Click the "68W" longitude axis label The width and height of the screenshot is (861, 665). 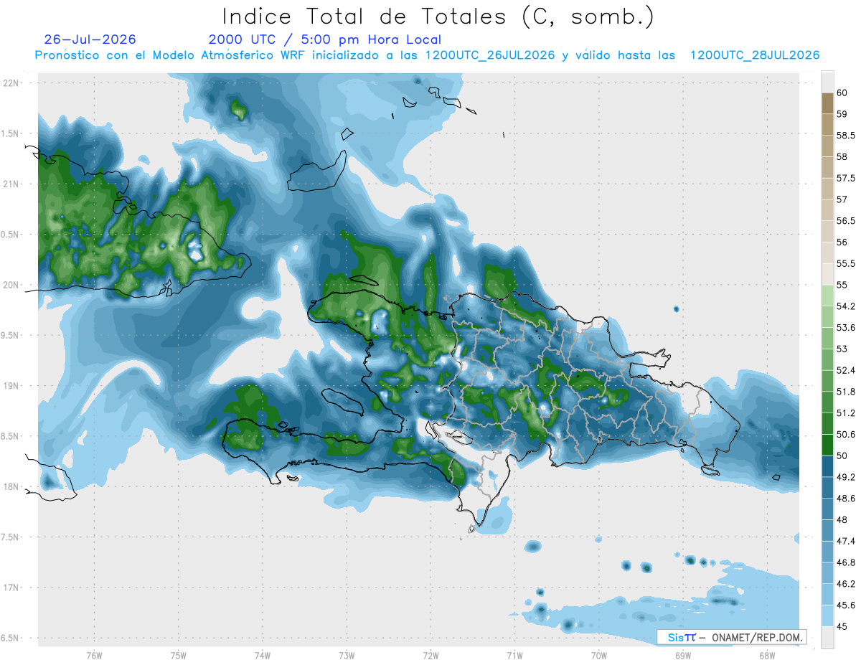(x=767, y=655)
